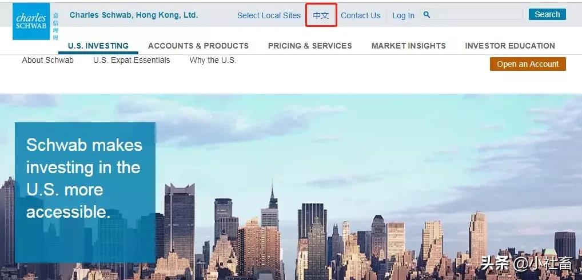This screenshot has height=280, width=582.
Task: Go to the Market Insights tab
Action: pos(408,46)
